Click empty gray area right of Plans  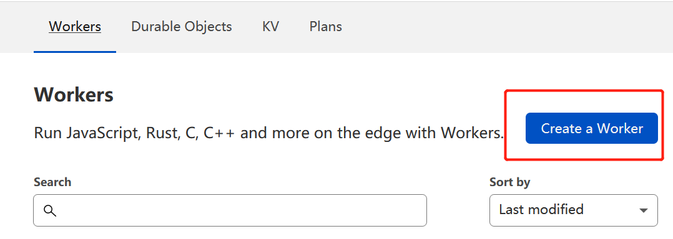tap(506, 27)
